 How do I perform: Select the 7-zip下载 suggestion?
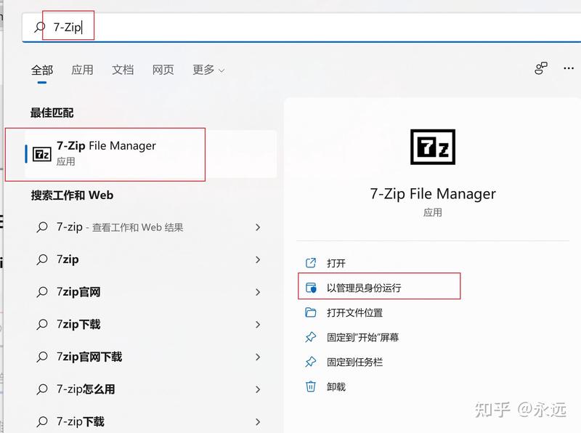point(148,421)
